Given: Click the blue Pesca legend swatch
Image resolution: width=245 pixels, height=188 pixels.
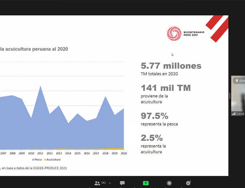Looking at the screenshot, I should click(x=33, y=160).
